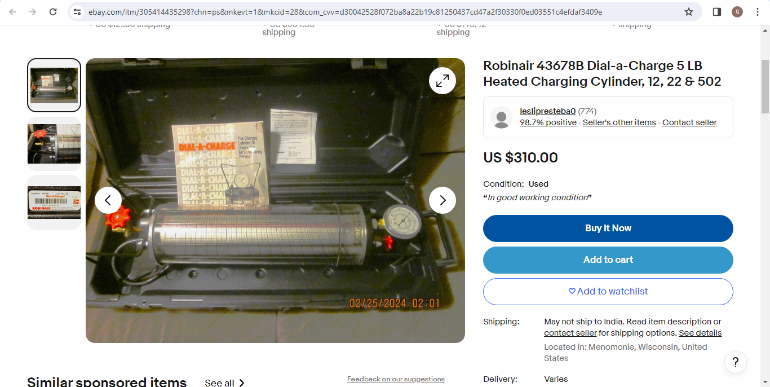Expand See all similar sponsored items
The height and width of the screenshot is (387, 770).
point(225,383)
